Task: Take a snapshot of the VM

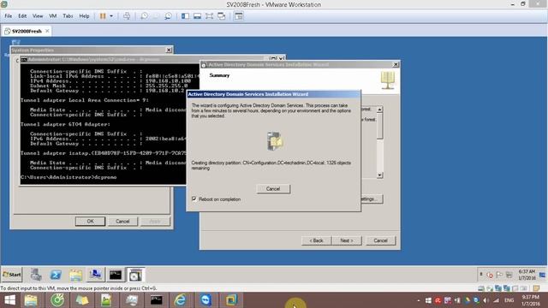Action: coord(144,16)
